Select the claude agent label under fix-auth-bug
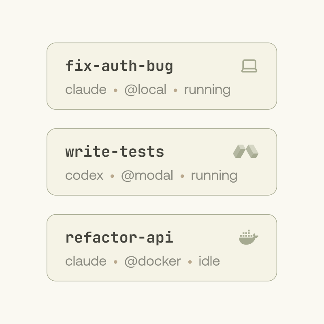324x324 pixels. pyautogui.click(x=85, y=90)
